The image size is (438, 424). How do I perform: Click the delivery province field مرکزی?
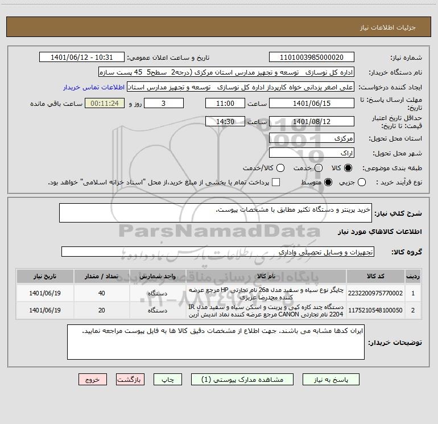(312, 138)
